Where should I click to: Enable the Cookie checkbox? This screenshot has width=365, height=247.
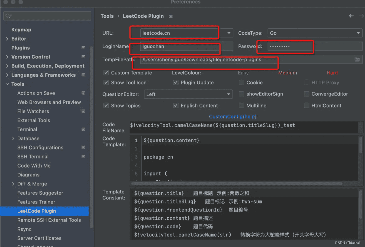[242, 82]
